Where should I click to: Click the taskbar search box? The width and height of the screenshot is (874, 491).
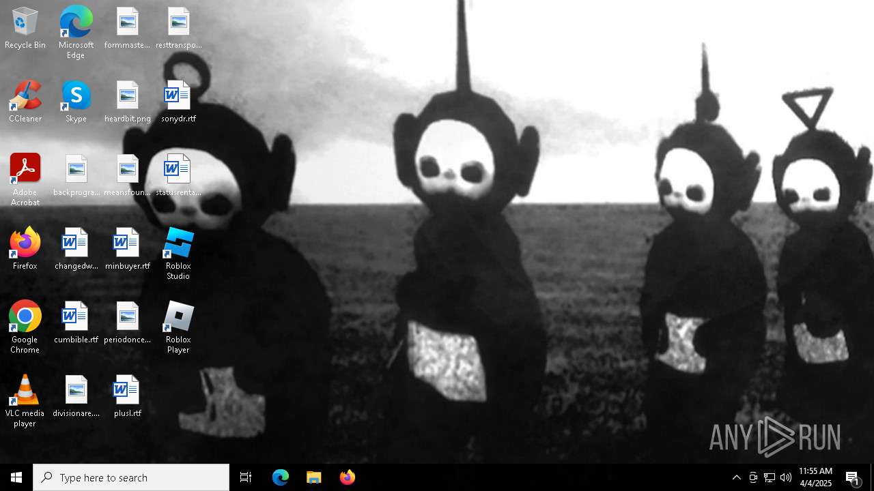coord(131,477)
